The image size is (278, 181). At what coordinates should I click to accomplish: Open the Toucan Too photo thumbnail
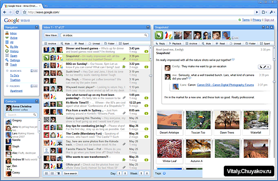click(198, 122)
